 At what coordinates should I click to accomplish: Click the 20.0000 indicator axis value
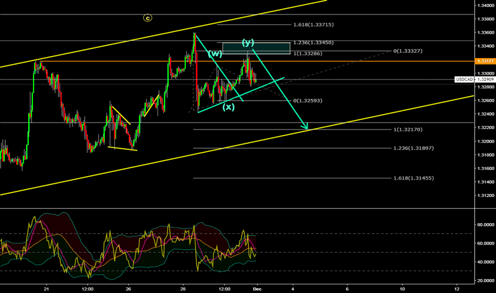click(x=485, y=281)
